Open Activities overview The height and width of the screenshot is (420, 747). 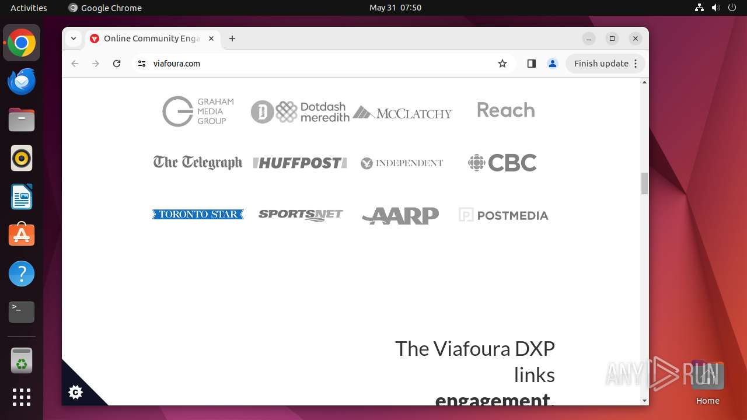pos(29,8)
